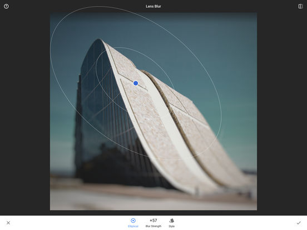Cancel the Lens Blur edit
The width and height of the screenshot is (307, 230).
(x=8, y=223)
